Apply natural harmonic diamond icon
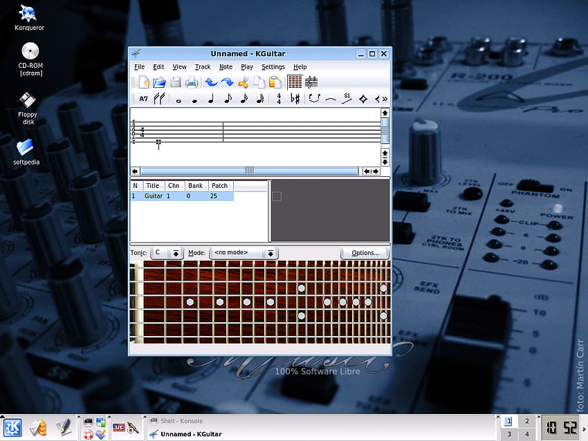Viewport: 588px width, 441px height. tap(363, 99)
